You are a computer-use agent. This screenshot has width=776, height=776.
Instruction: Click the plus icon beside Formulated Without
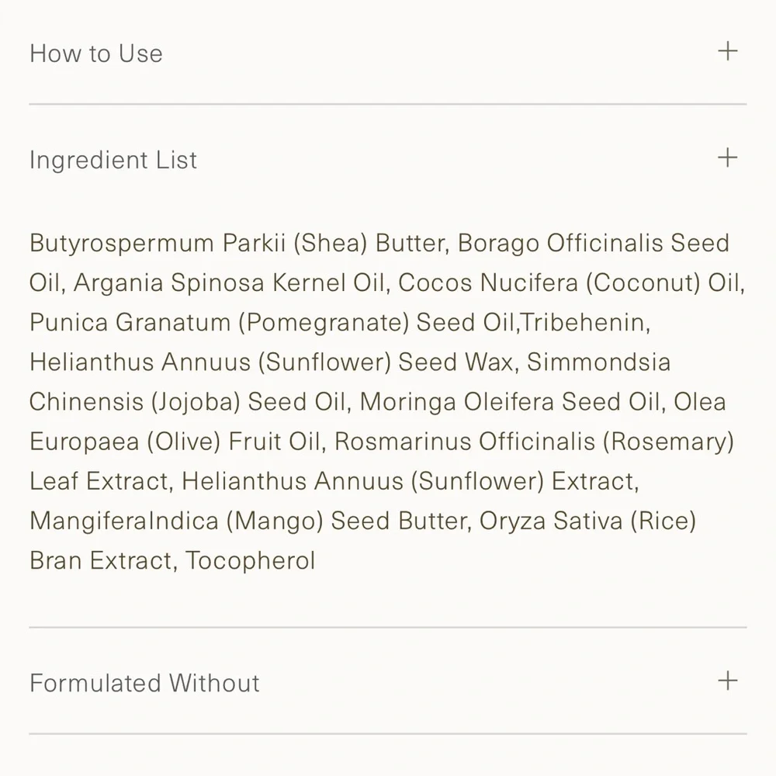pos(727,681)
